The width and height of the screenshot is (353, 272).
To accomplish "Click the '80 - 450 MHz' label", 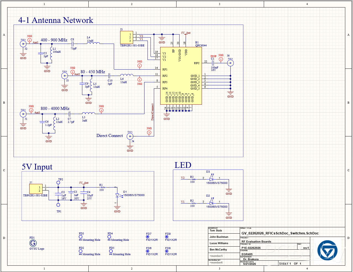I will point(93,72).
